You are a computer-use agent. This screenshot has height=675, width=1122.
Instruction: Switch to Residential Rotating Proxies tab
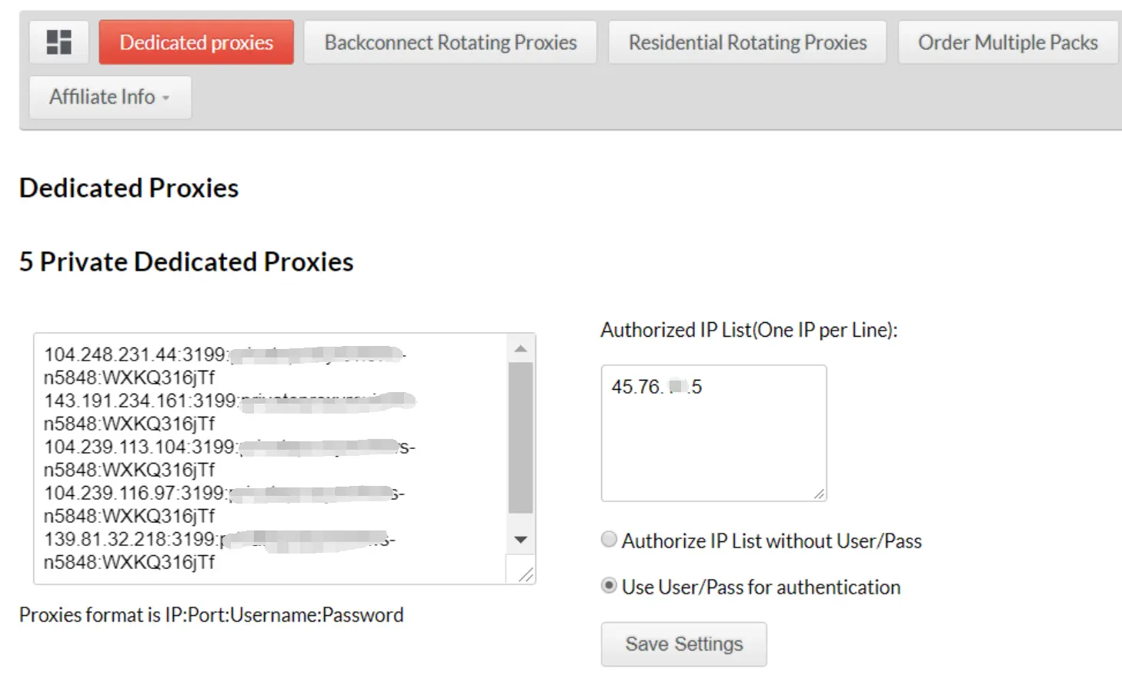tap(747, 42)
